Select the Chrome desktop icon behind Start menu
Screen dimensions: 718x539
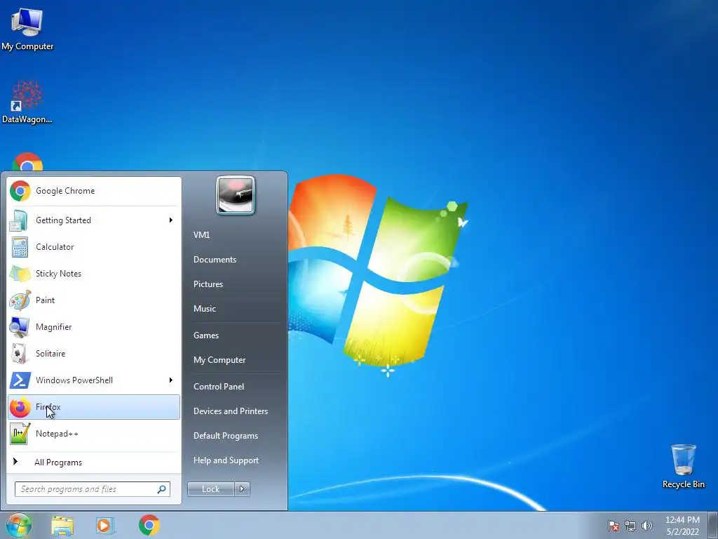click(x=27, y=162)
